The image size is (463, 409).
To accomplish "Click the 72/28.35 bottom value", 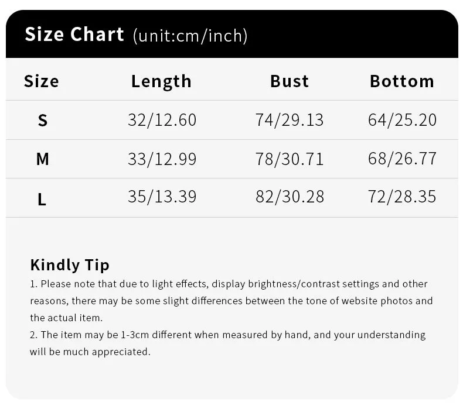I will point(402,197).
